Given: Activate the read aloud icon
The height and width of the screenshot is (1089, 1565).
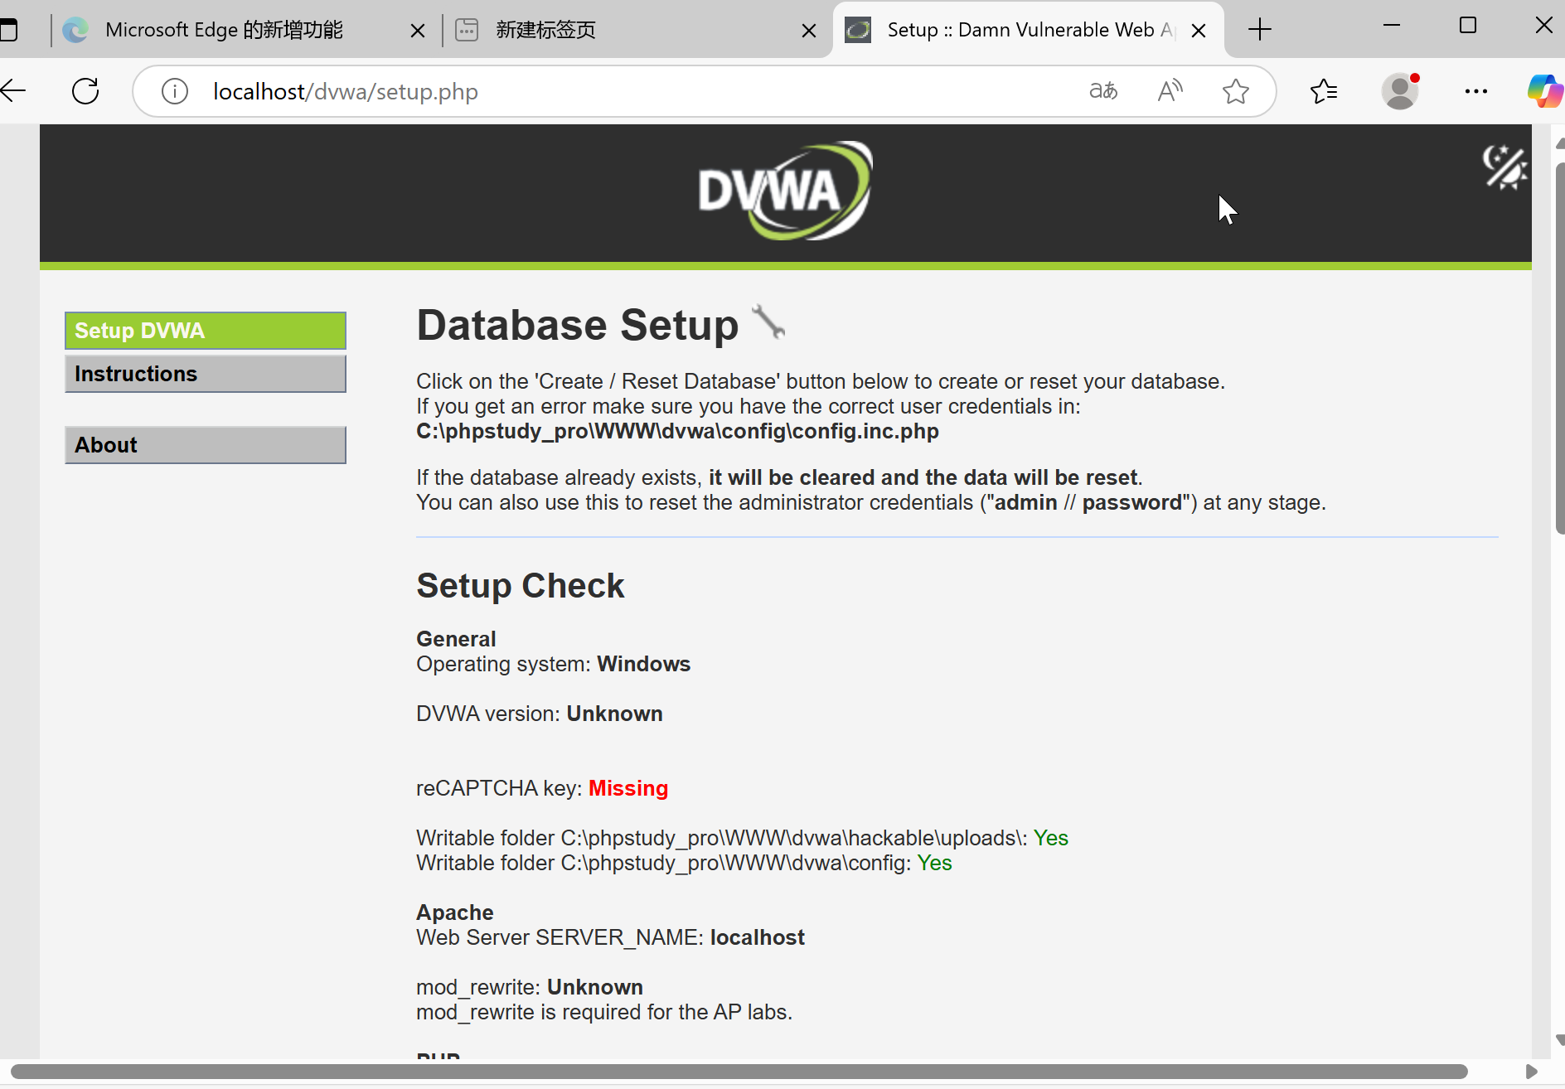Looking at the screenshot, I should point(1170,91).
